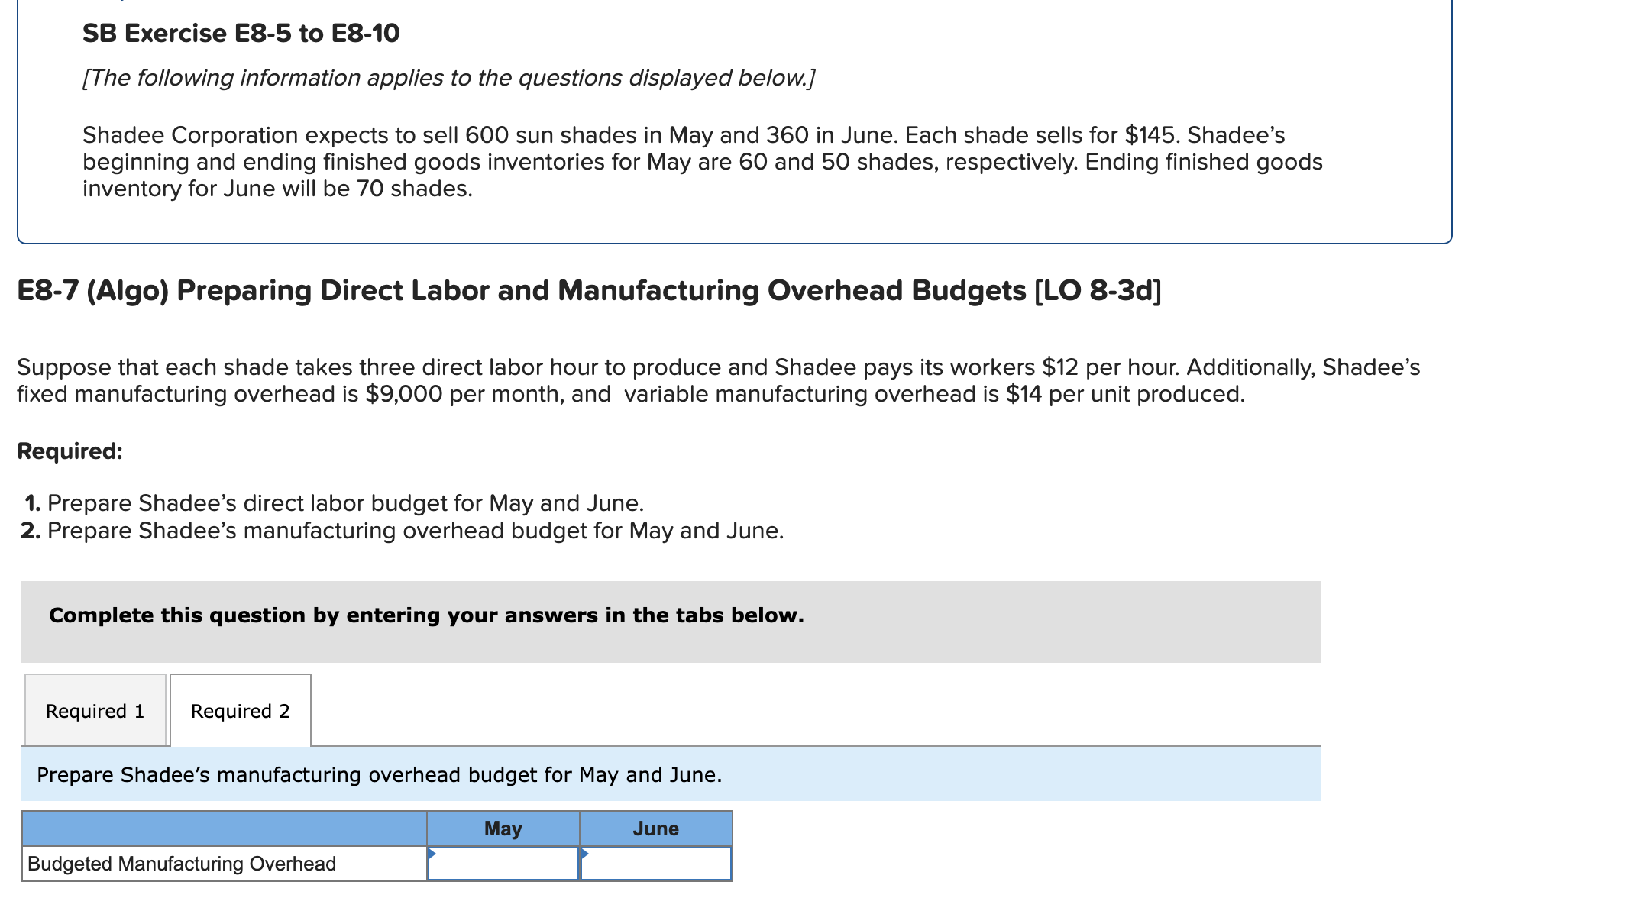Viewport: 1630px width, 898px height.
Task: Click the blue triangle marker in the June cell
Action: [x=584, y=853]
